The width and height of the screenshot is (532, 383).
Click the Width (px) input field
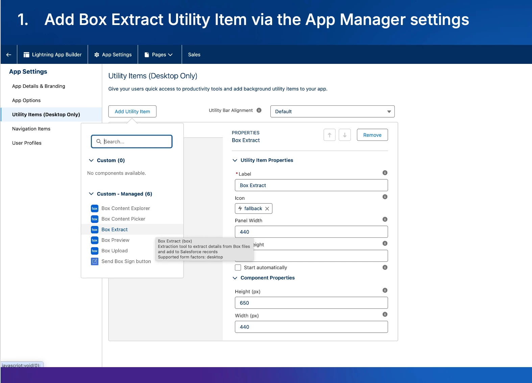coord(311,327)
